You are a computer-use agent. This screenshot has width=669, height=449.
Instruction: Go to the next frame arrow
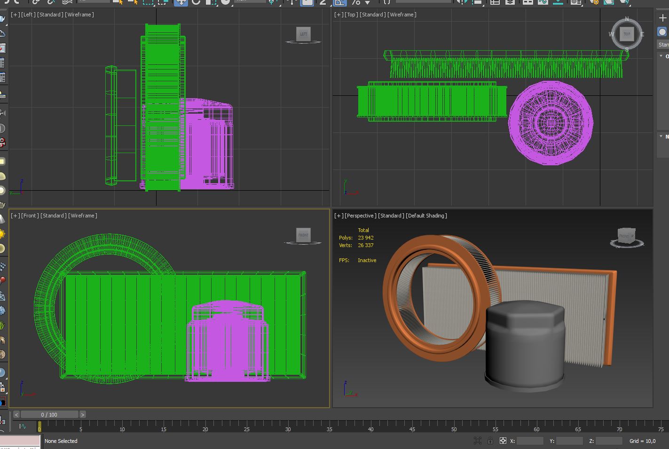tap(83, 415)
